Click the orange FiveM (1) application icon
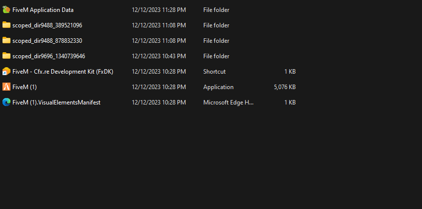The height and width of the screenshot is (209, 422). (x=6, y=87)
